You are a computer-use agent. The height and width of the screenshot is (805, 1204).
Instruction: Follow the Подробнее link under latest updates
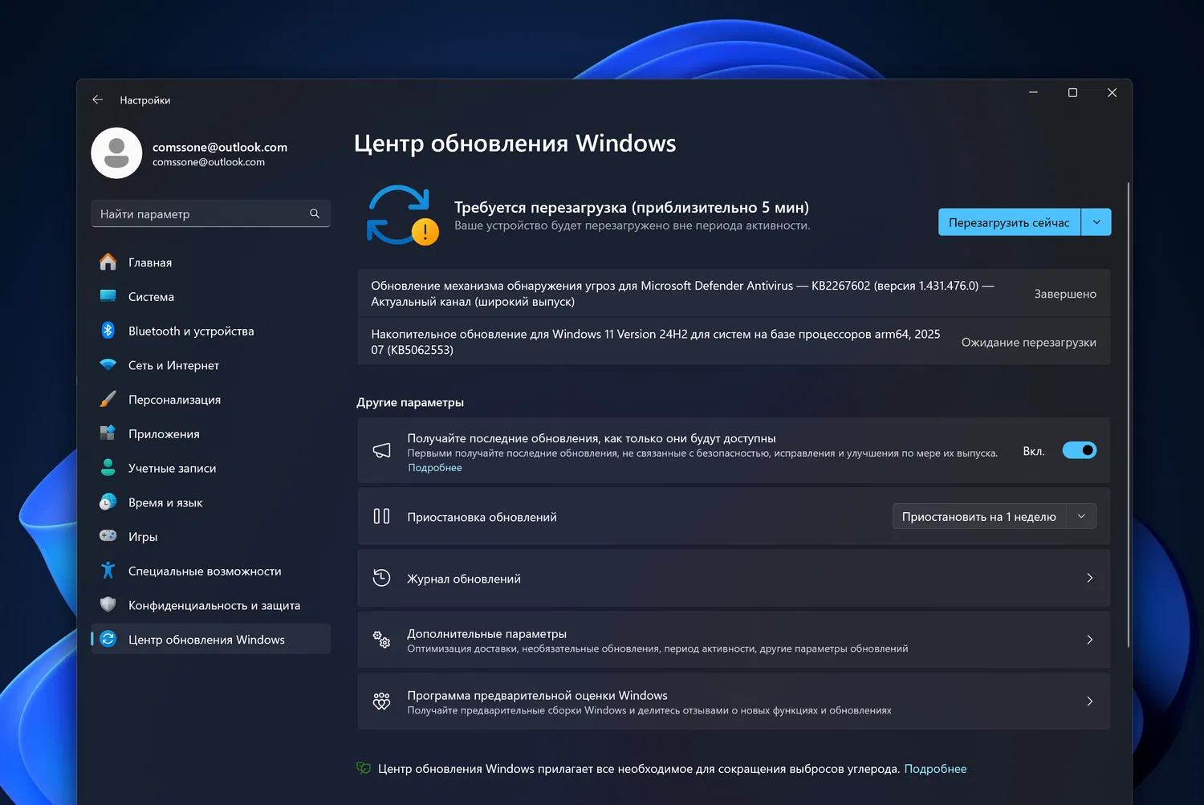pos(435,468)
